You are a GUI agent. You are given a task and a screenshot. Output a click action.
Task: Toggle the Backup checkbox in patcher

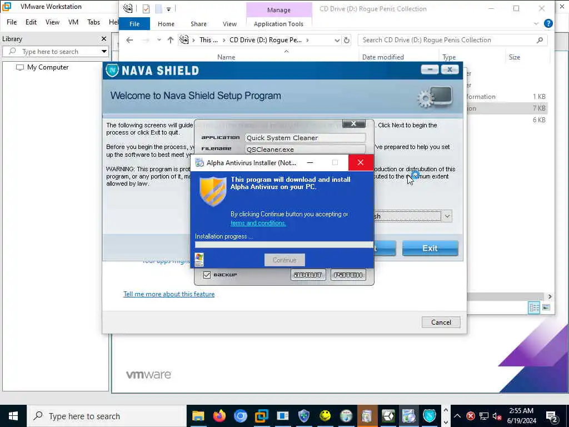tap(207, 275)
